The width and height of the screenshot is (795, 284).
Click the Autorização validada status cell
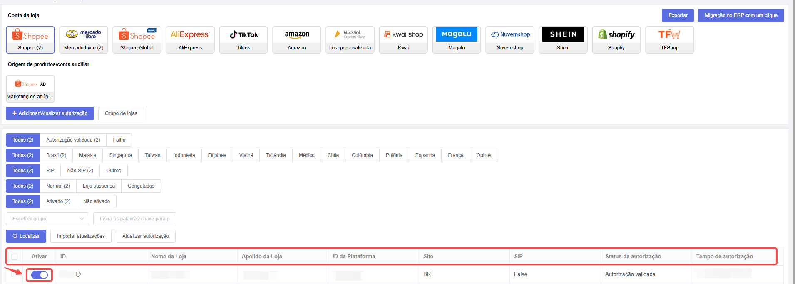[x=630, y=274]
